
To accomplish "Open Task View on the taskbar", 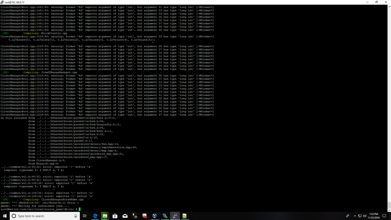I will click(x=85, y=216).
